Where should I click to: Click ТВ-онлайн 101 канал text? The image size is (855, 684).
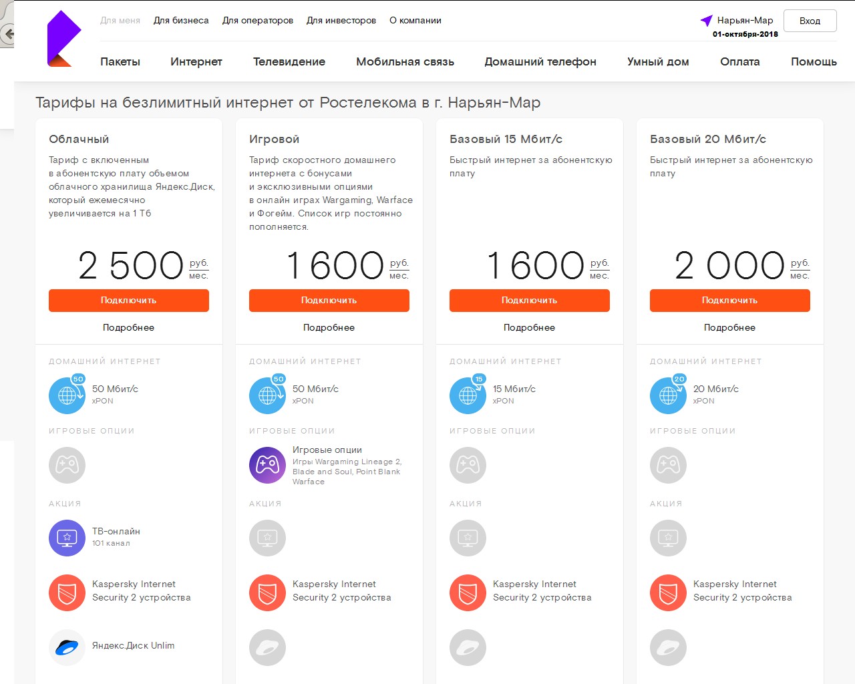[116, 537]
